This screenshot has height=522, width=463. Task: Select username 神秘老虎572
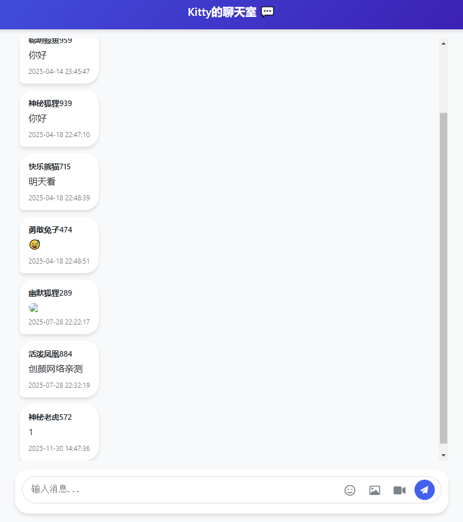pos(50,417)
